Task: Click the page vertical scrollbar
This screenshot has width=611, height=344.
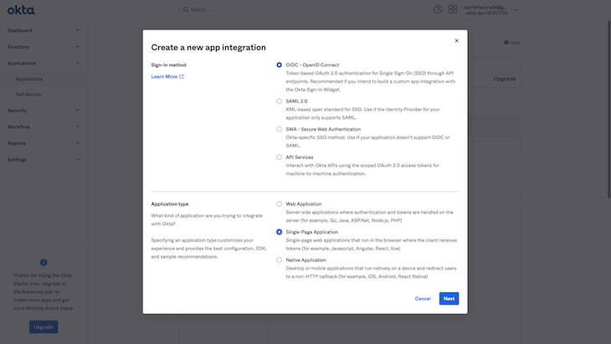Action: pos(608,109)
